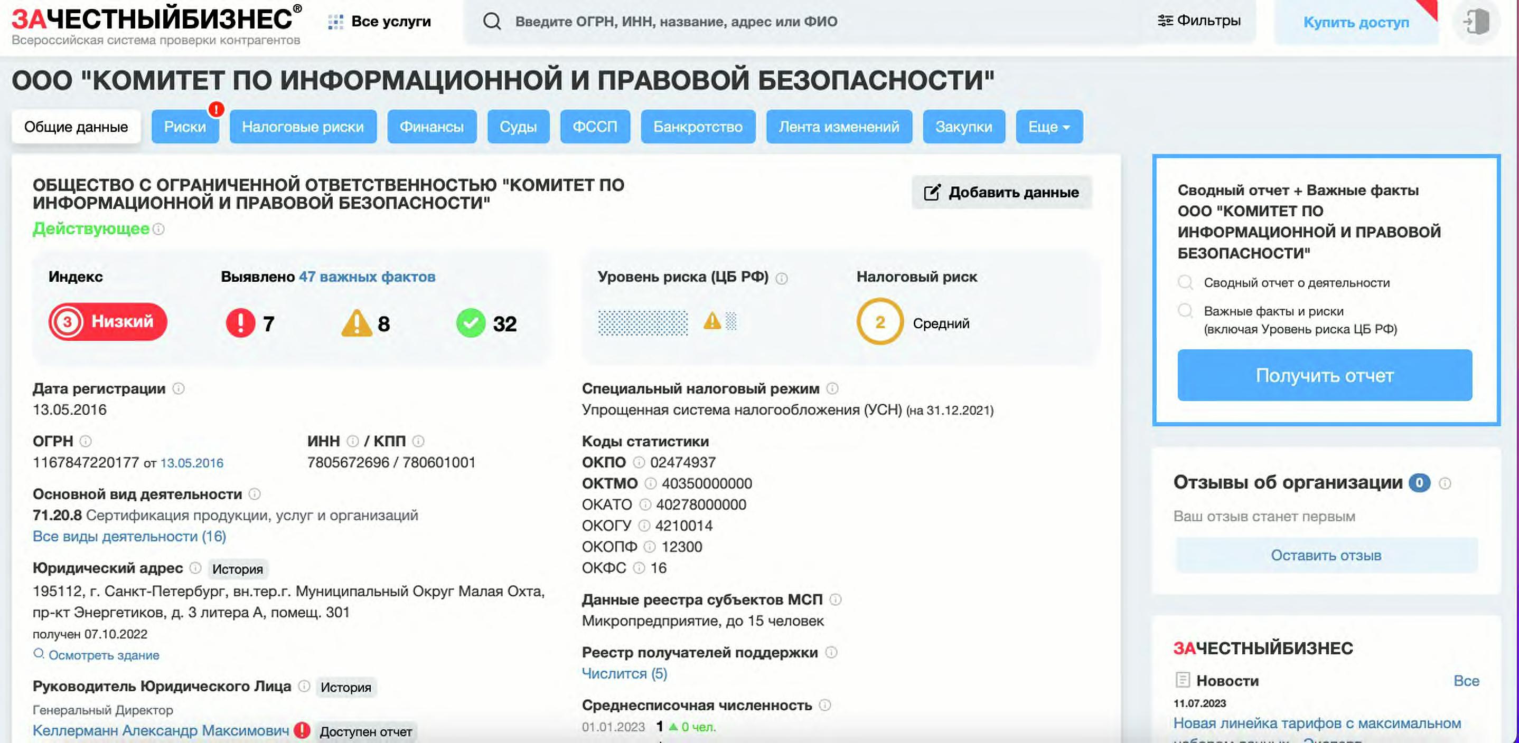Click info icon beside Специальный налоговый режим
The height and width of the screenshot is (743, 1519).
pos(832,388)
